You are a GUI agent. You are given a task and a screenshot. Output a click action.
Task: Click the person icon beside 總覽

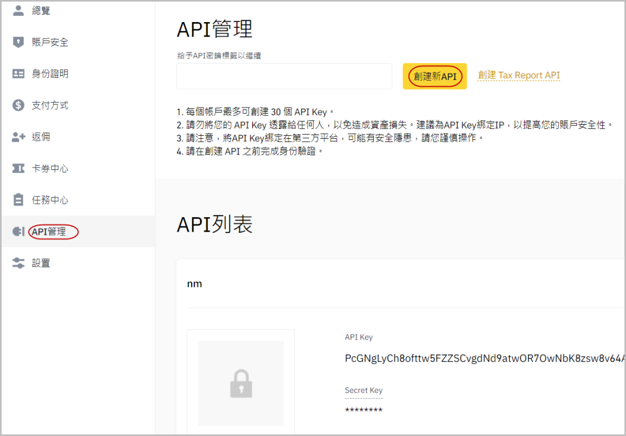point(18,10)
